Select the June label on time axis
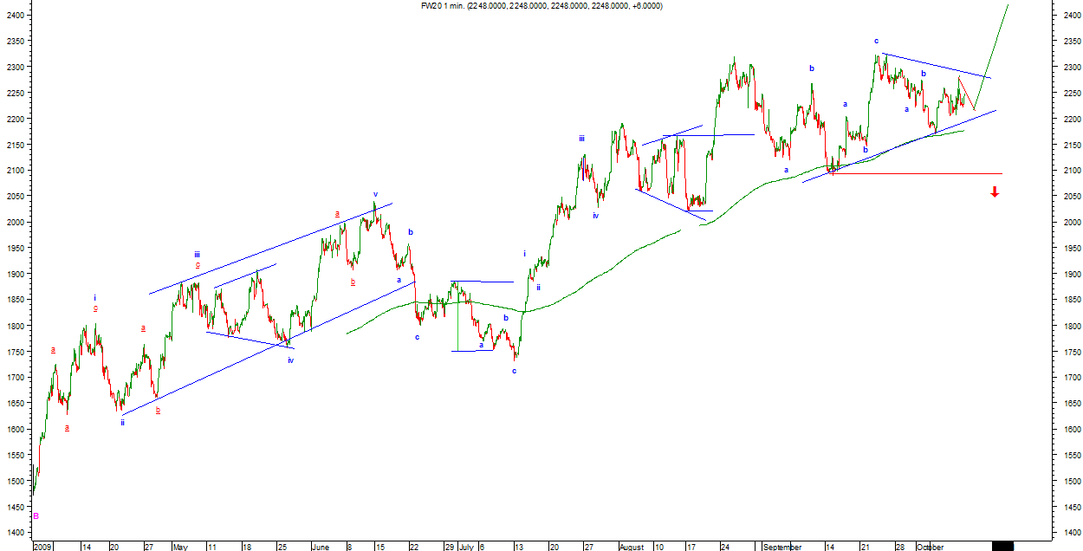The height and width of the screenshot is (551, 1083). (320, 547)
